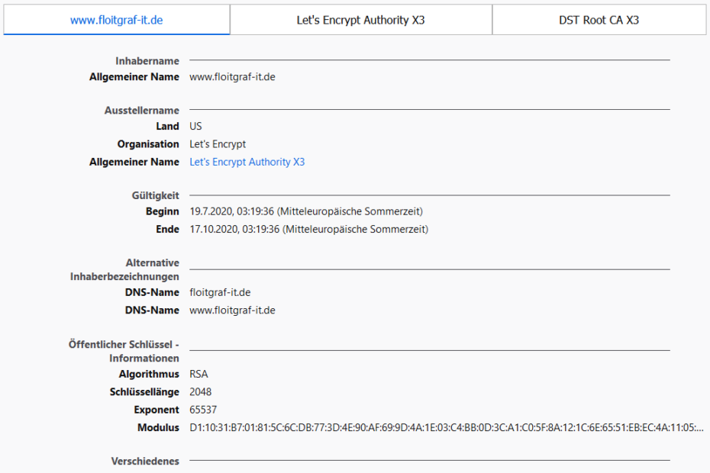Expand the truncated Modulus hex value

[x=447, y=428]
